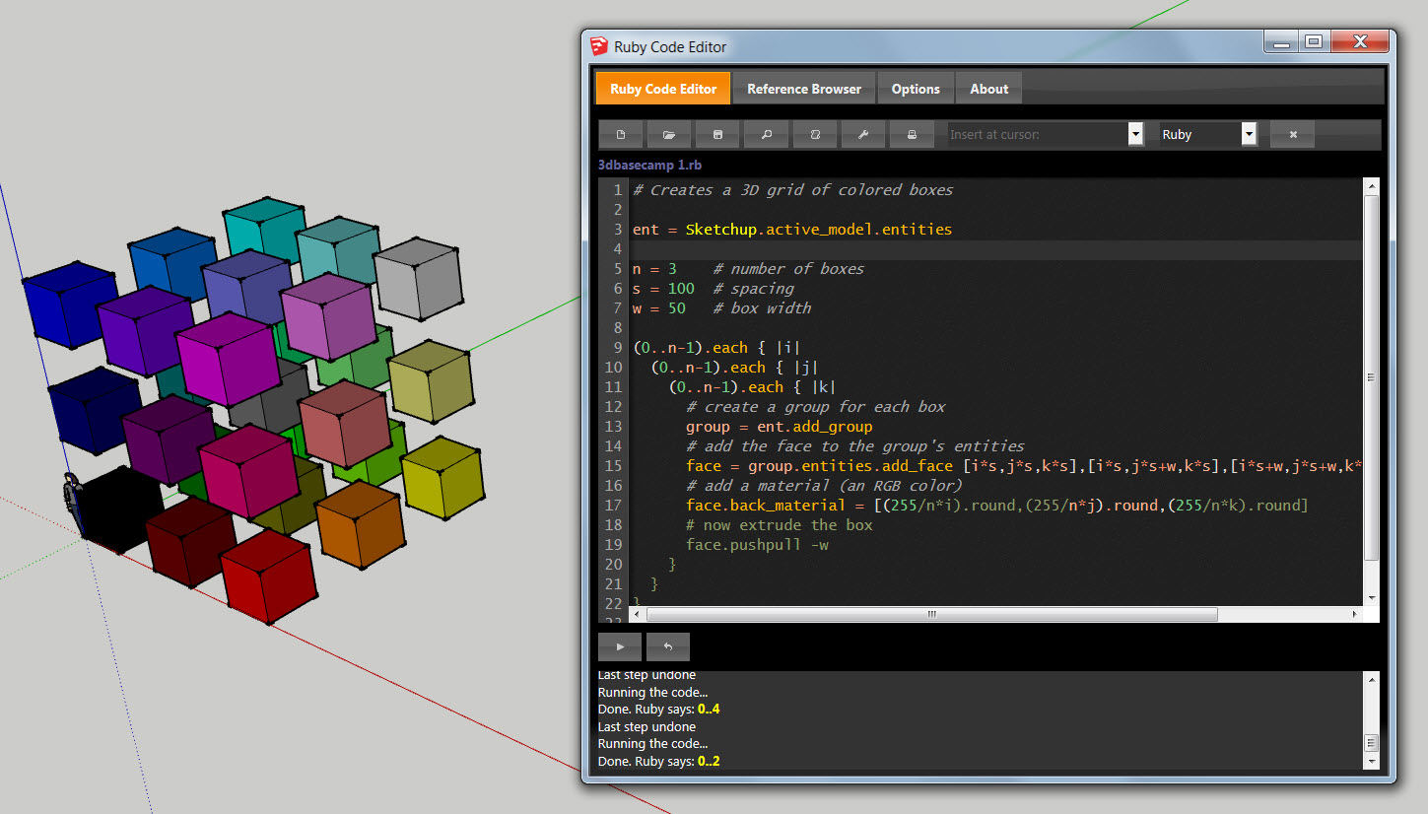Open the Ruby language selection dropdown

(x=1249, y=134)
